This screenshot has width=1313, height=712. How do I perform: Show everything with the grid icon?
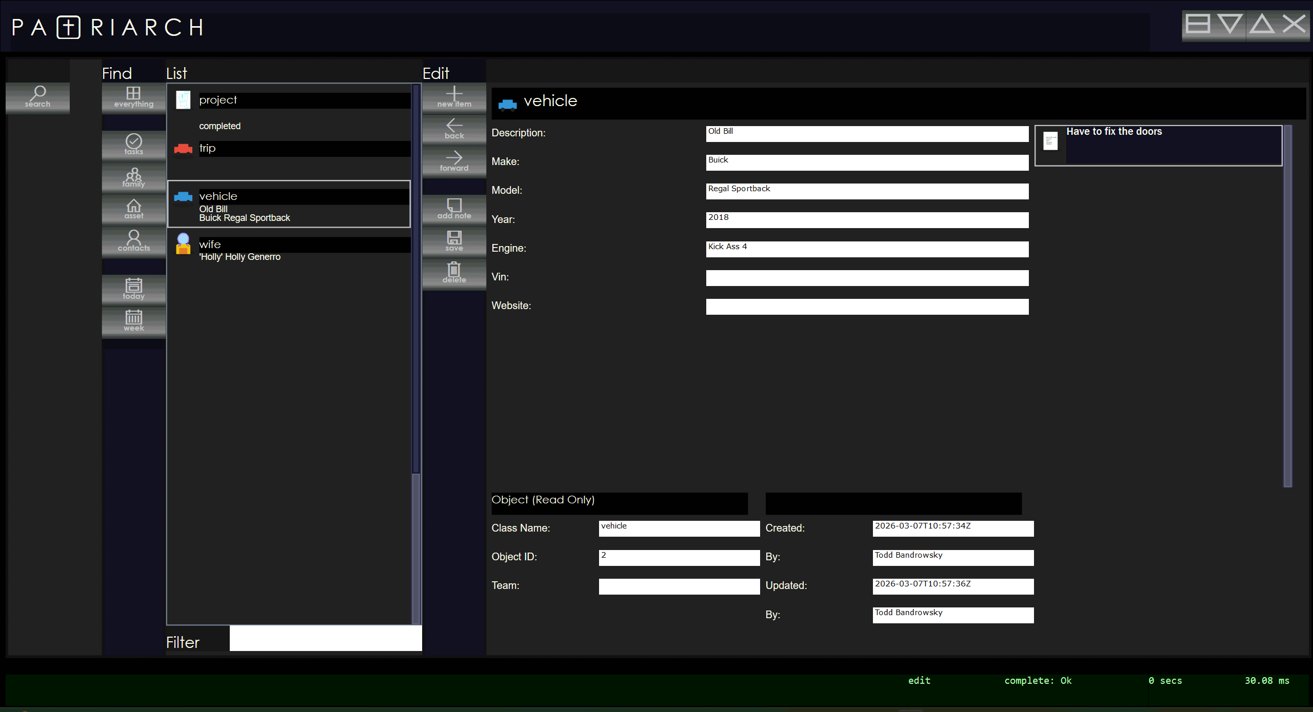(x=133, y=97)
